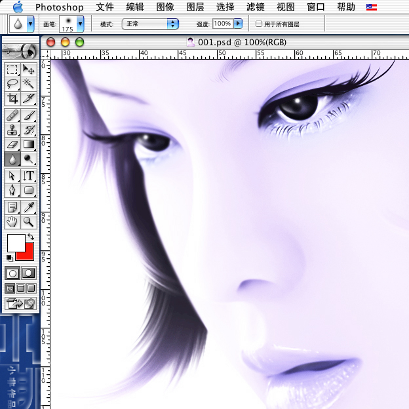Switch to Quick Mask mode
This screenshot has width=409, height=409.
[28, 273]
